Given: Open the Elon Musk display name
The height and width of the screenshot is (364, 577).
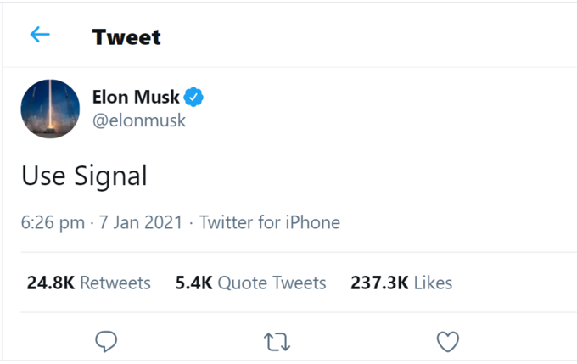Looking at the screenshot, I should pos(136,98).
